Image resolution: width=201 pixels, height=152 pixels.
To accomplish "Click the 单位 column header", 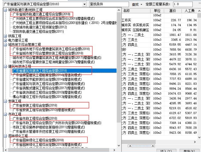I will click(157, 11).
